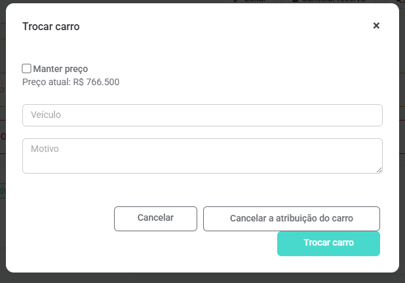The width and height of the screenshot is (405, 283).
Task: Click the Trocar carro dialog title
Action: [x=51, y=26]
